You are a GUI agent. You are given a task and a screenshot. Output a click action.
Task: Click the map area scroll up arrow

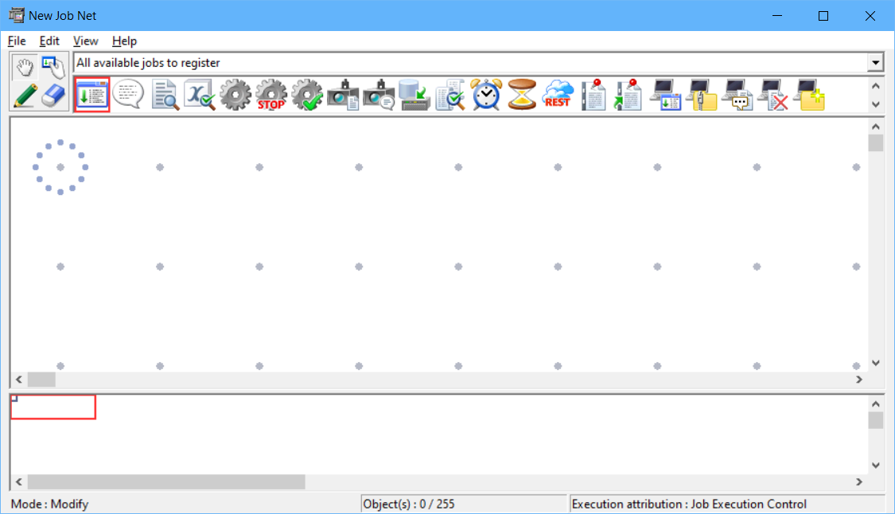pyautogui.click(x=876, y=127)
